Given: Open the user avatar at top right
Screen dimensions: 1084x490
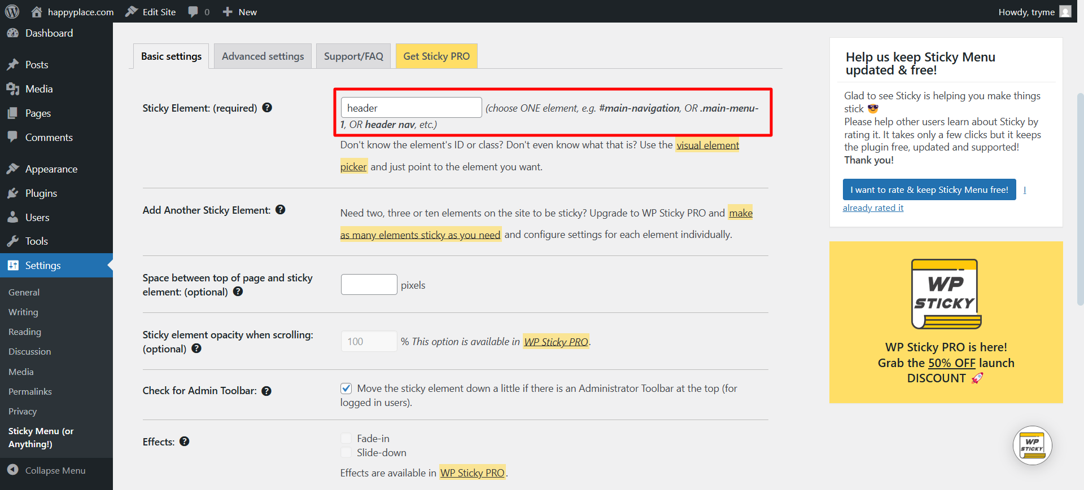Looking at the screenshot, I should (x=1065, y=11).
